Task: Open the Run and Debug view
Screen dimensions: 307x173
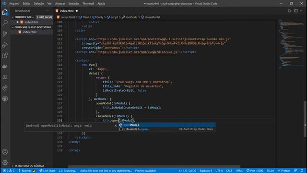Action: [x=5, y=45]
